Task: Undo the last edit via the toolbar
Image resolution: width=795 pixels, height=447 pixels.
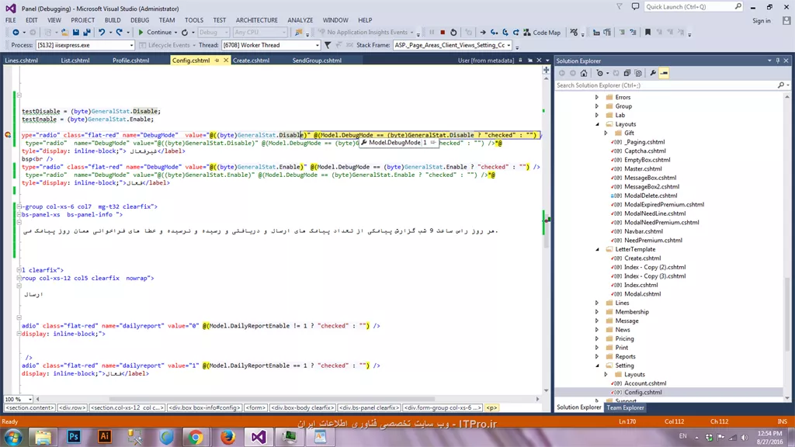Action: pos(102,33)
